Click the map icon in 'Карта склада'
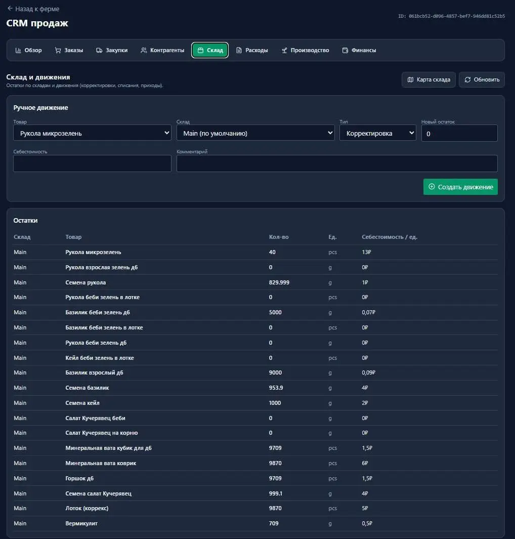Viewport: 515px width, 539px height. coord(411,79)
